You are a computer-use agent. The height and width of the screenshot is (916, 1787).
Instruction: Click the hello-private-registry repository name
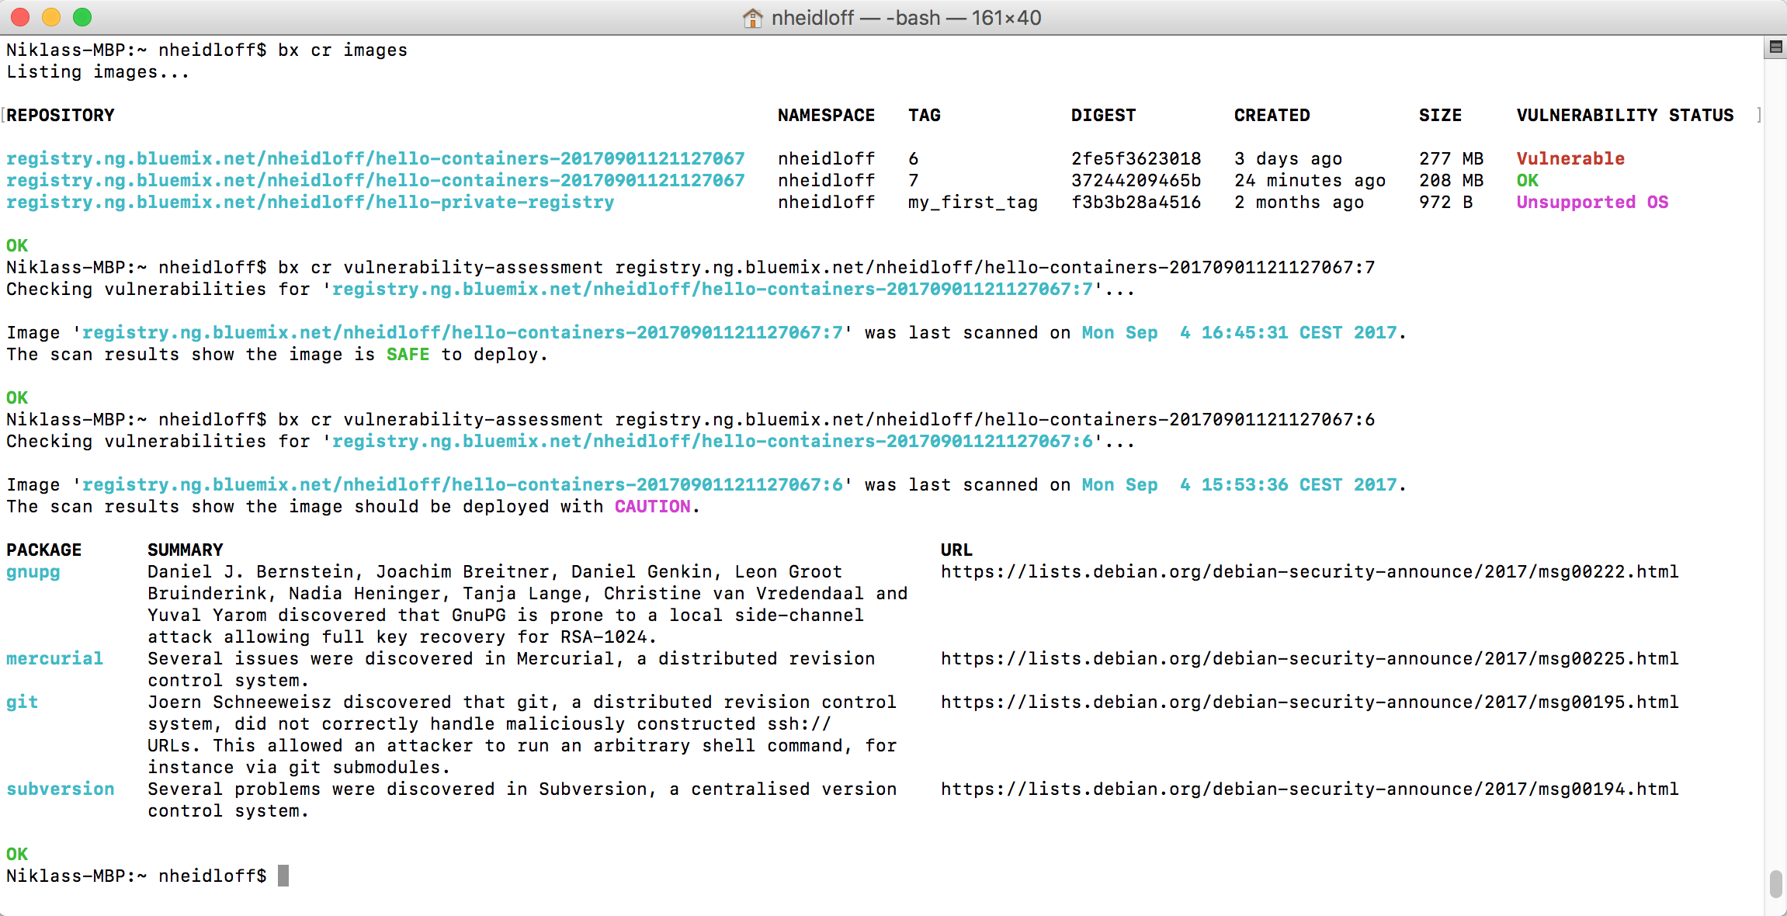(311, 202)
